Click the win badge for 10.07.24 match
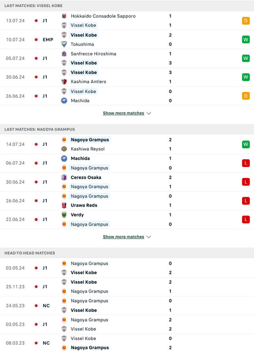Screen dimensions: 254x352 [x=246, y=40]
